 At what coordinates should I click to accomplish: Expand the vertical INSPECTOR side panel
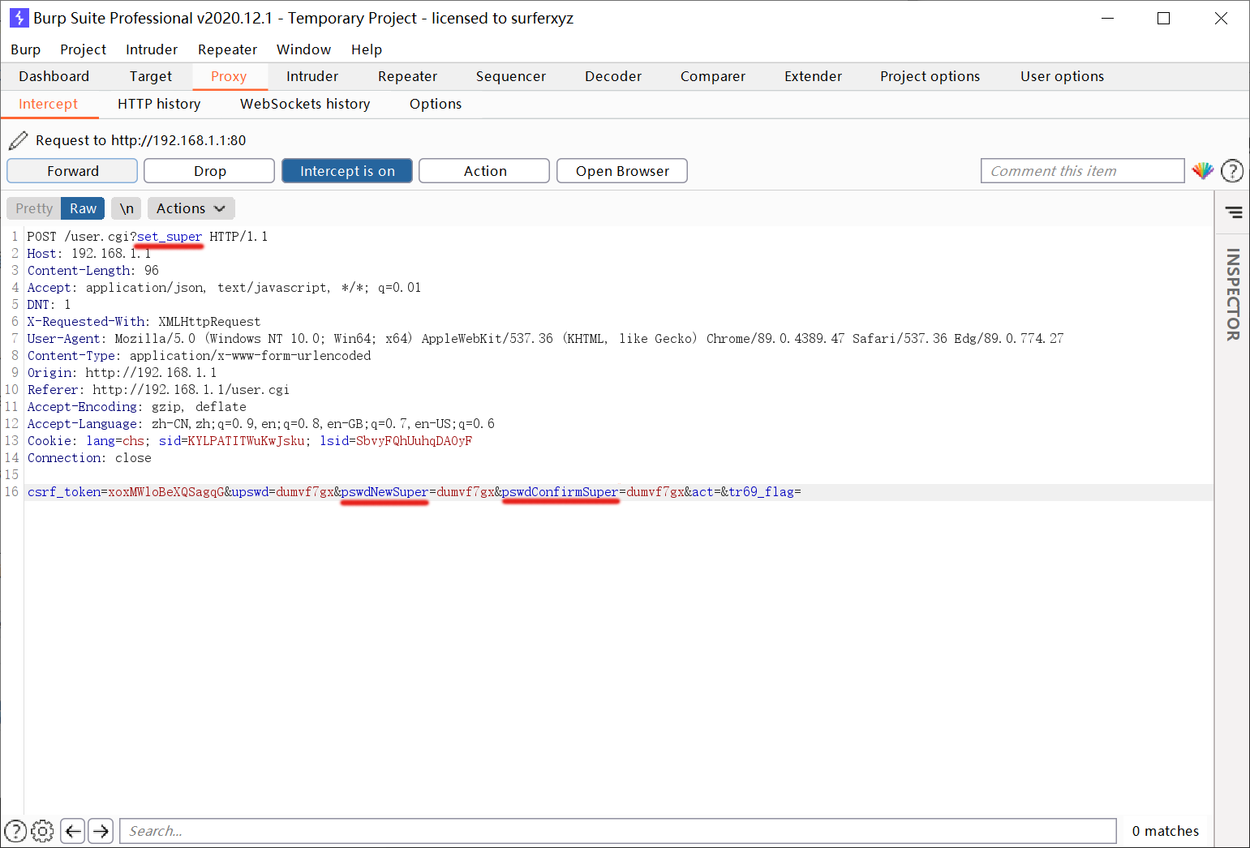coord(1233,293)
